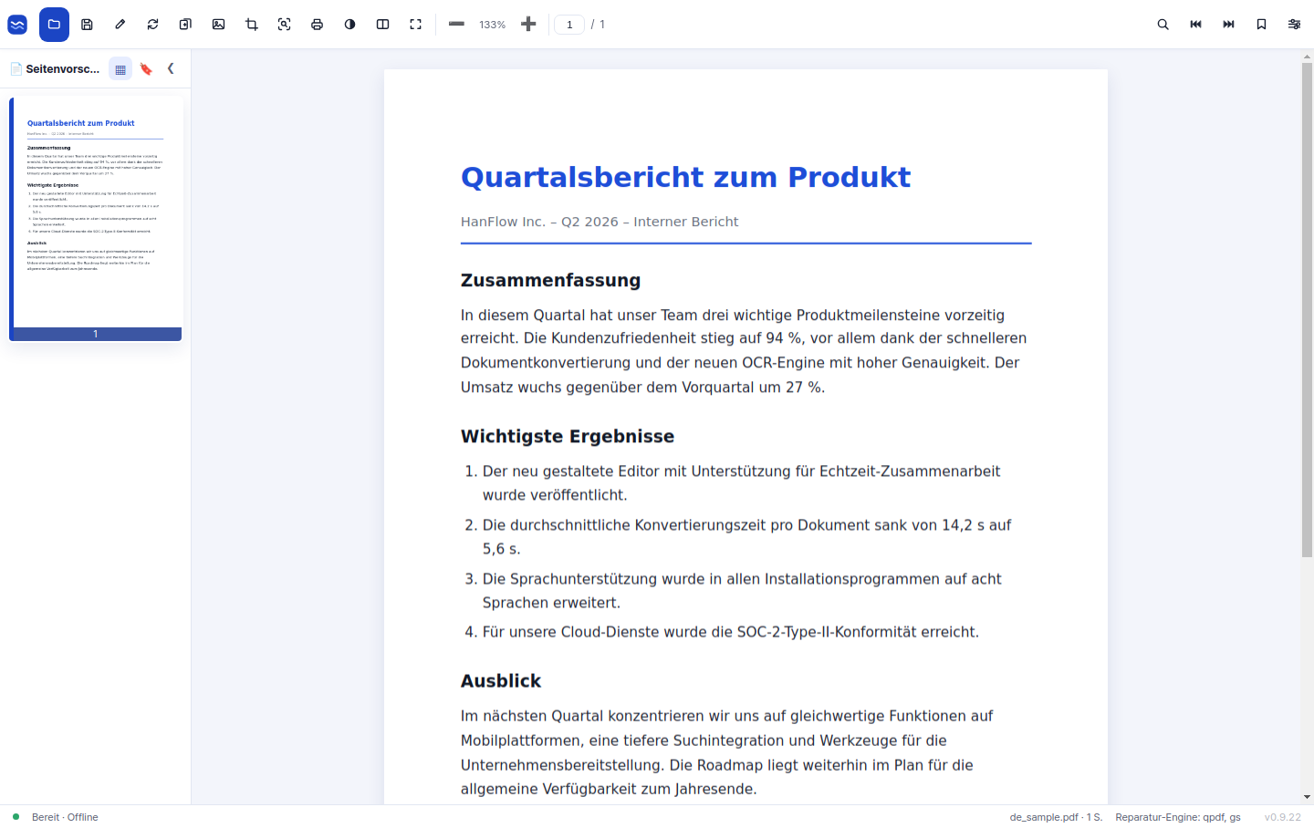The width and height of the screenshot is (1314, 828).
Task: Click the 'Ausblick' heading
Action: point(501,681)
